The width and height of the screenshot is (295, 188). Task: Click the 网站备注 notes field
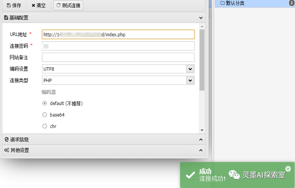pos(118,57)
